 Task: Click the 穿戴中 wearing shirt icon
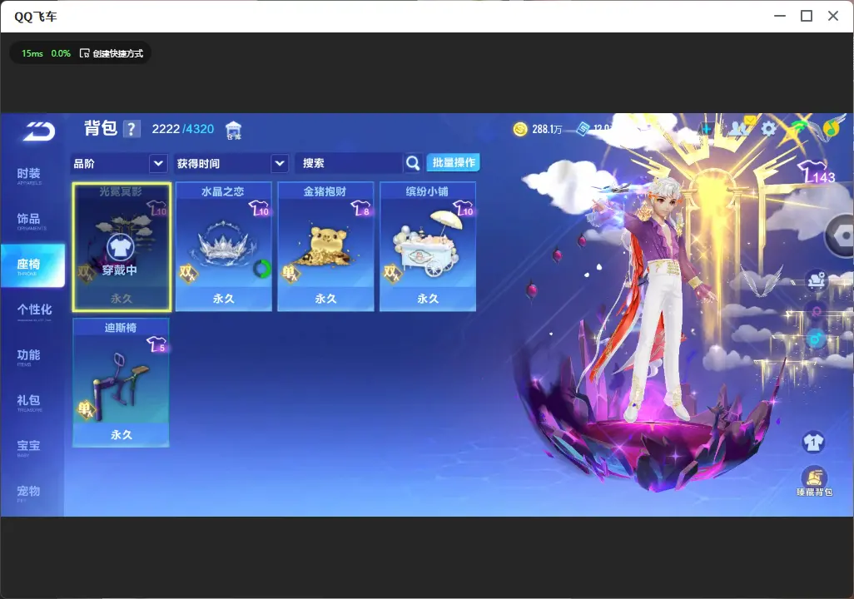click(121, 248)
